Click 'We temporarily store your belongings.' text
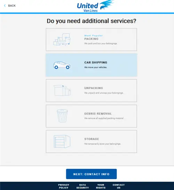174x190 pixels. pyautogui.click(x=103, y=144)
